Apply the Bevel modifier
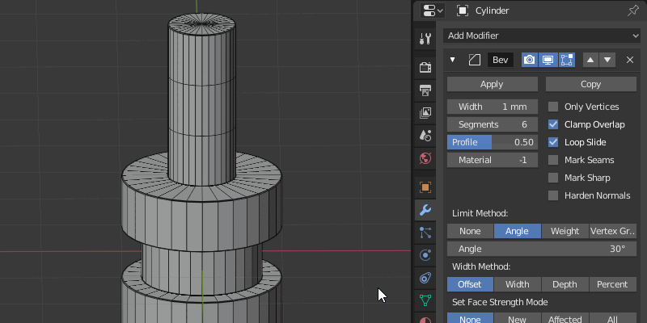The image size is (647, 323). 493,84
